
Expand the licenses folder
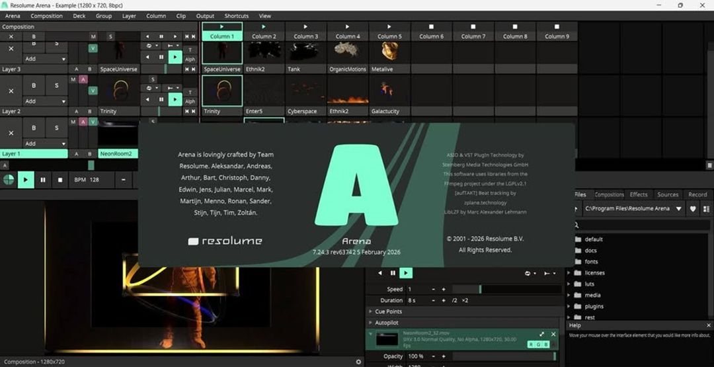569,272
